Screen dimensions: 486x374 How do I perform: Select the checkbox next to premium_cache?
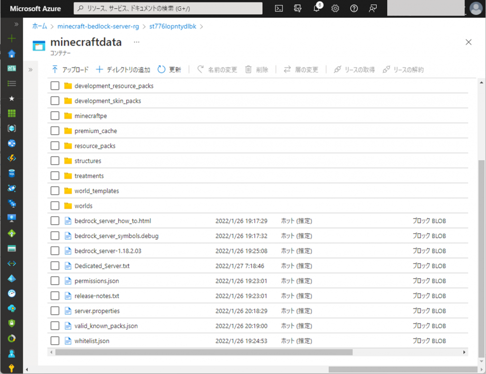pos(55,131)
